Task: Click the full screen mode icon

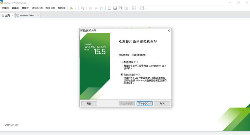Action: [121, 8]
